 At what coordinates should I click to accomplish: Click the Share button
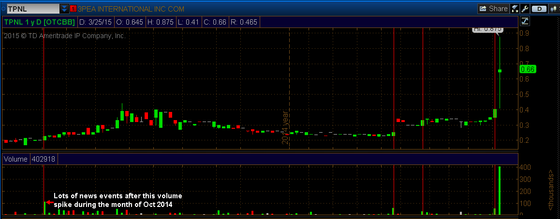(x=493, y=9)
